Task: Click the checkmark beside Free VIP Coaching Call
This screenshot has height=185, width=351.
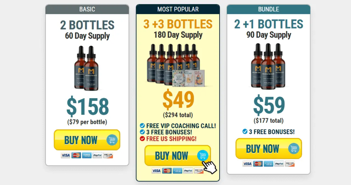Action: 142,126
